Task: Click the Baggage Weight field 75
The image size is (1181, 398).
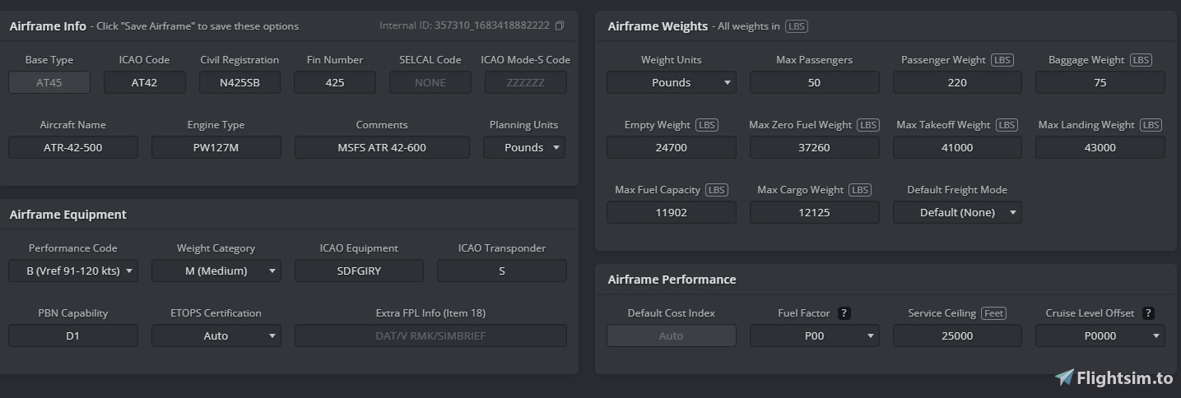Action: pos(1100,82)
